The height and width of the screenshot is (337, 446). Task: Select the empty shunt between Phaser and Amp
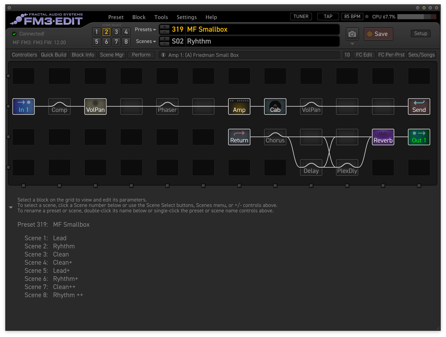tap(203, 106)
